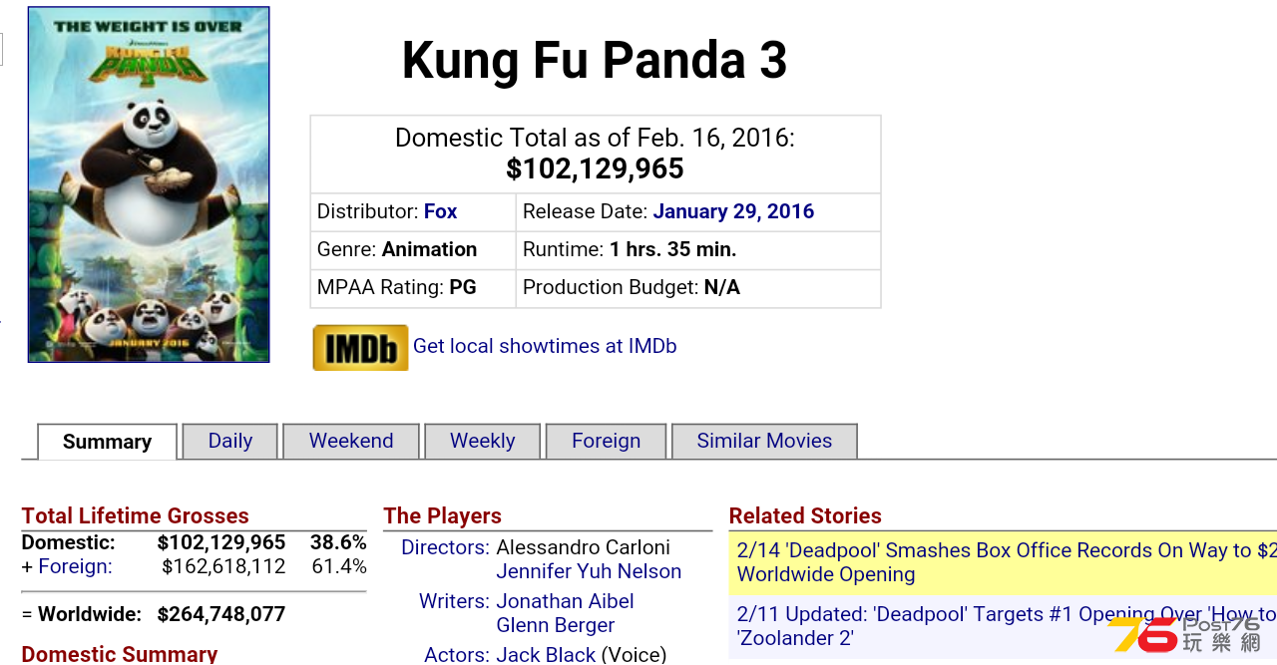Screen dimensions: 1277x665
Task: Open Alessandro Carloni director link
Action: (x=583, y=547)
